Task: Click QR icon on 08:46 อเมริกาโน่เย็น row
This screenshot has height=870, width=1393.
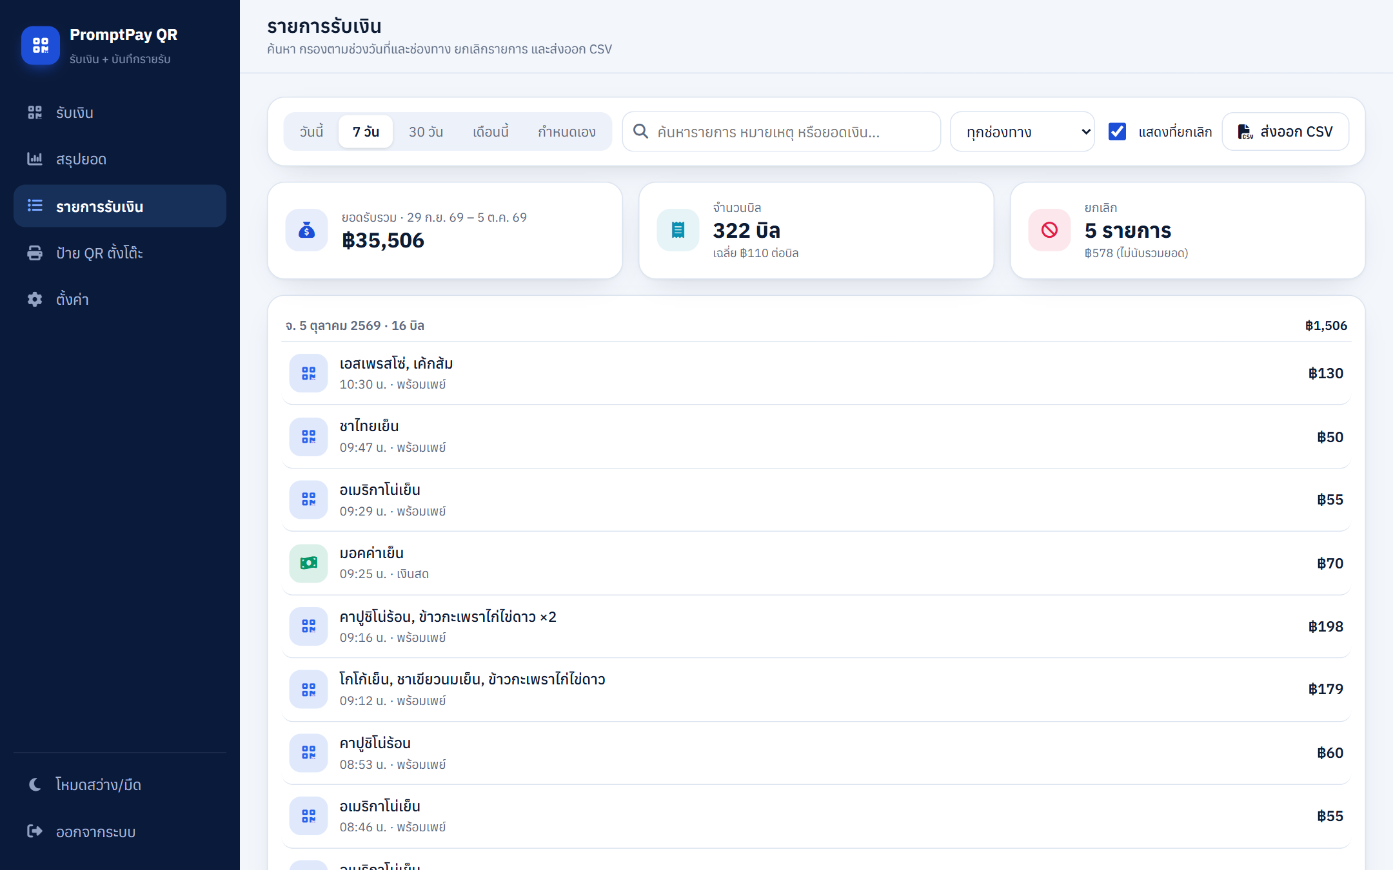Action: [x=309, y=816]
